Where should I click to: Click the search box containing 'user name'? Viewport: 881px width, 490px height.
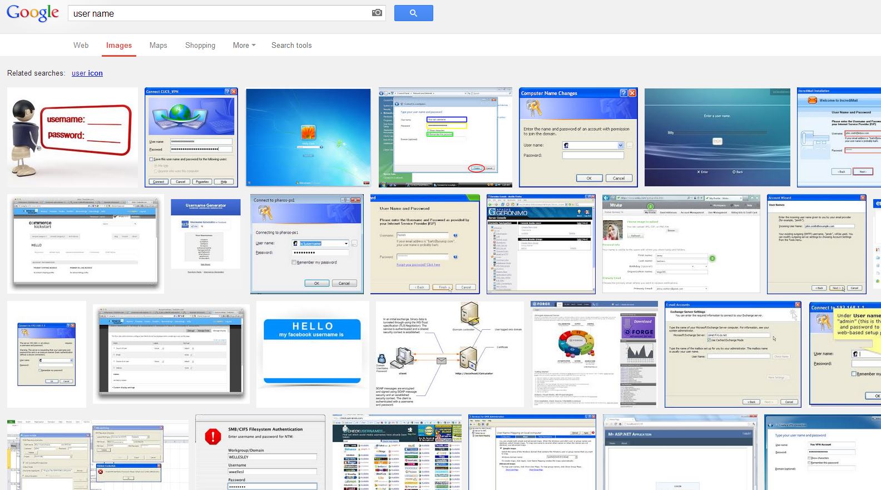click(x=220, y=13)
